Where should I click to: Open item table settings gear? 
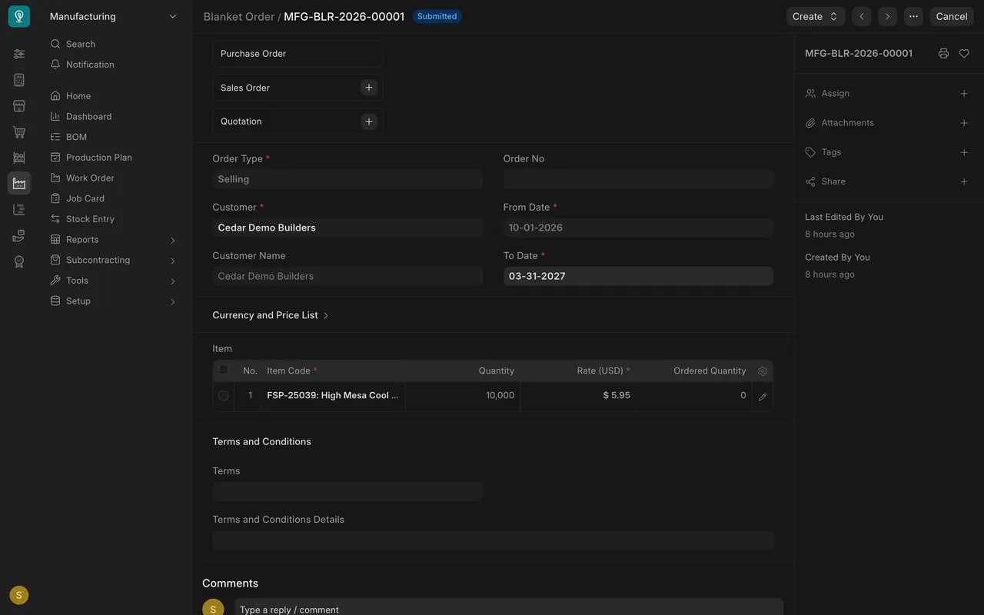click(x=763, y=371)
